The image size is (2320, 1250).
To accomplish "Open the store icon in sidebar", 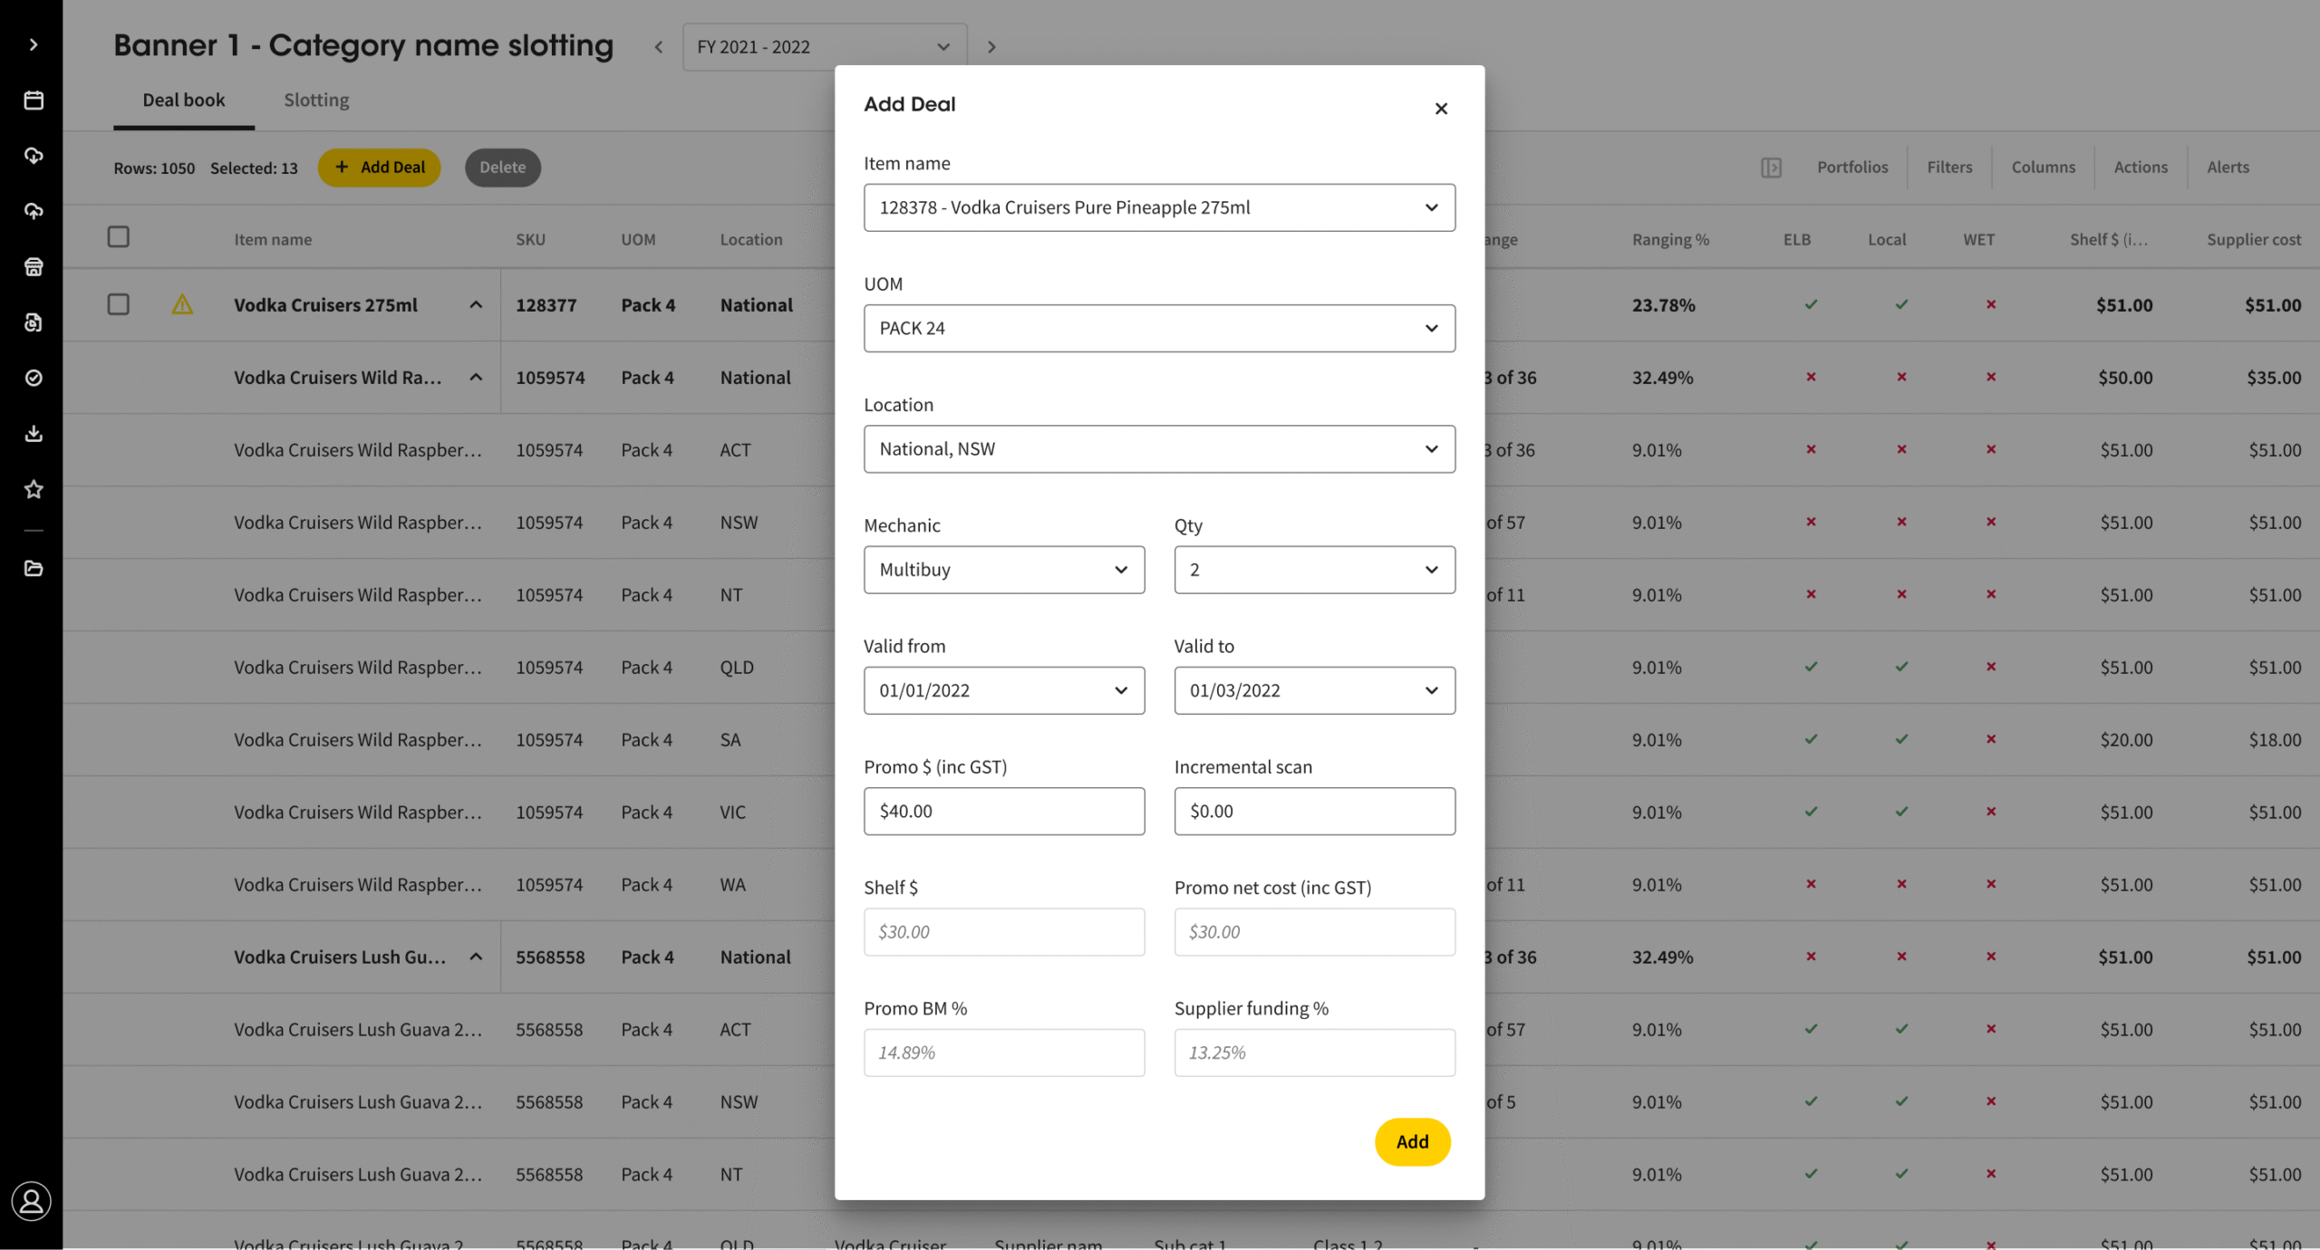I will click(34, 266).
